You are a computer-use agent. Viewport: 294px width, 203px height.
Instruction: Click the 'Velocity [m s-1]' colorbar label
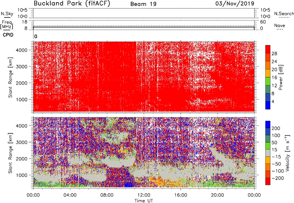pos(287,153)
